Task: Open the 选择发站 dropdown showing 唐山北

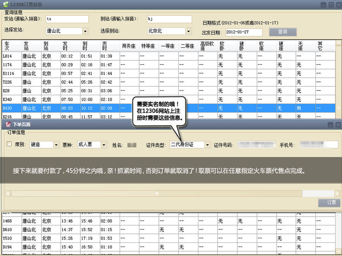Action: (x=85, y=31)
